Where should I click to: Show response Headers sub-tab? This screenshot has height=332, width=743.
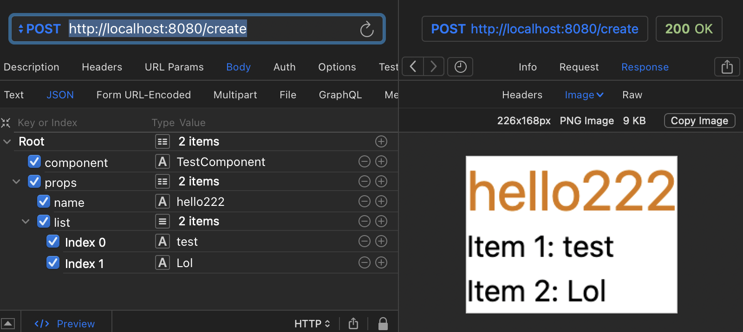[x=522, y=95]
